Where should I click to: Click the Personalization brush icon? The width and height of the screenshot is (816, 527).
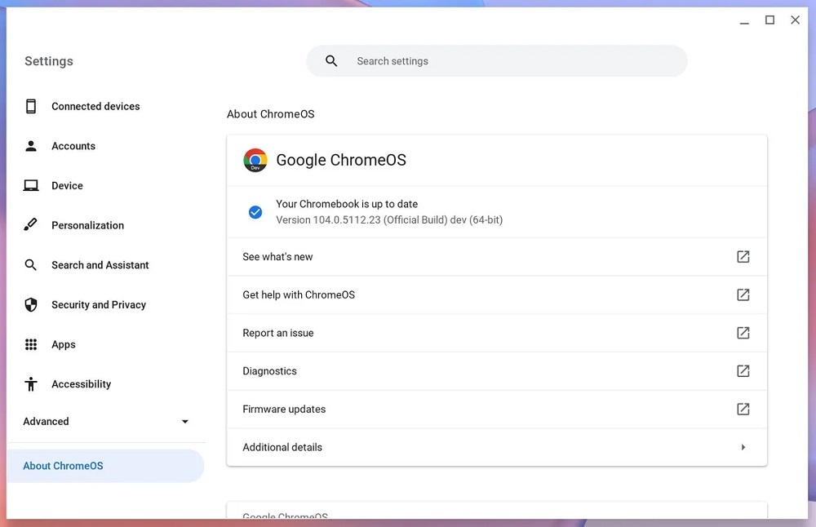pos(31,225)
